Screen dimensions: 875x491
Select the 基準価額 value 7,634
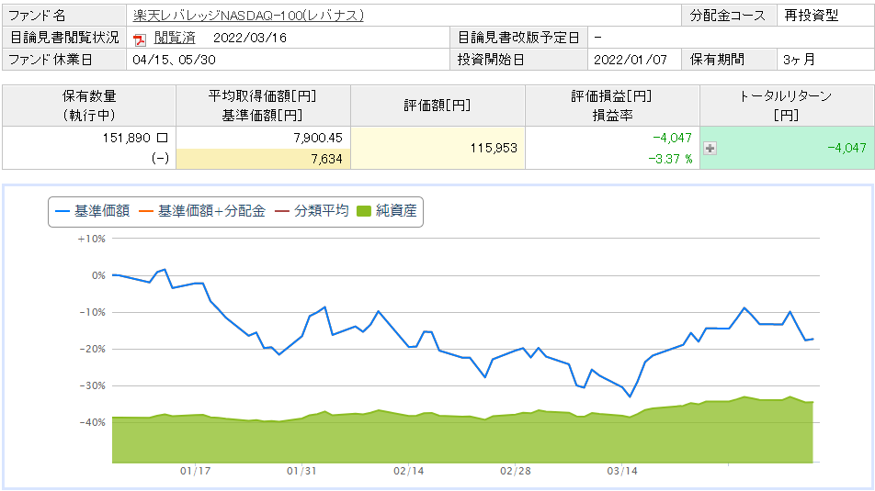pyautogui.click(x=326, y=159)
